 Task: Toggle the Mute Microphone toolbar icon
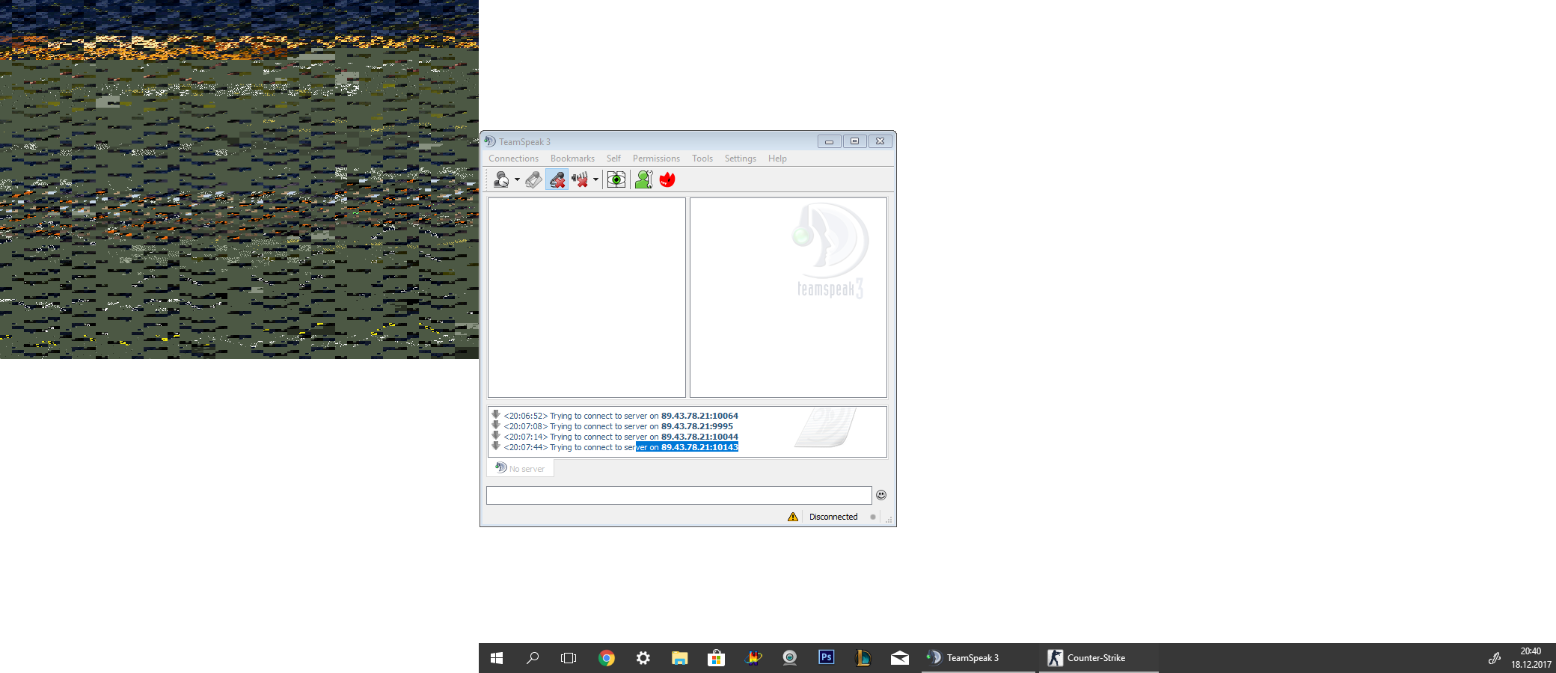tap(557, 179)
